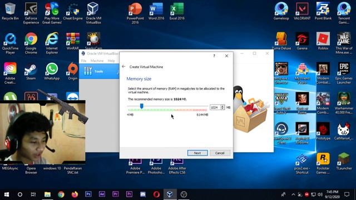This screenshot has width=356, height=200.
Task: Open the Windows Start menu
Action: pyautogui.click(x=7, y=194)
